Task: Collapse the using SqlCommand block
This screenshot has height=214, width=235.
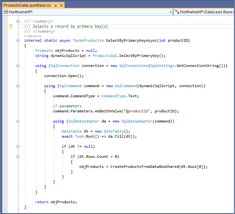Action: tap(17, 86)
